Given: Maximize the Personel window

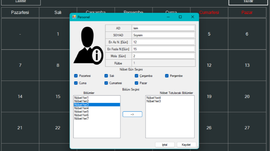Looking at the screenshot, I should 180,17.
